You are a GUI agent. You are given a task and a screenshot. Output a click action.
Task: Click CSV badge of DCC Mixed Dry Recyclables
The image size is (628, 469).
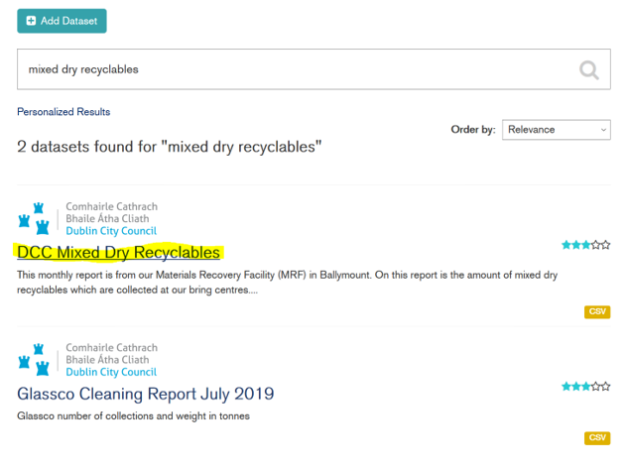597,311
